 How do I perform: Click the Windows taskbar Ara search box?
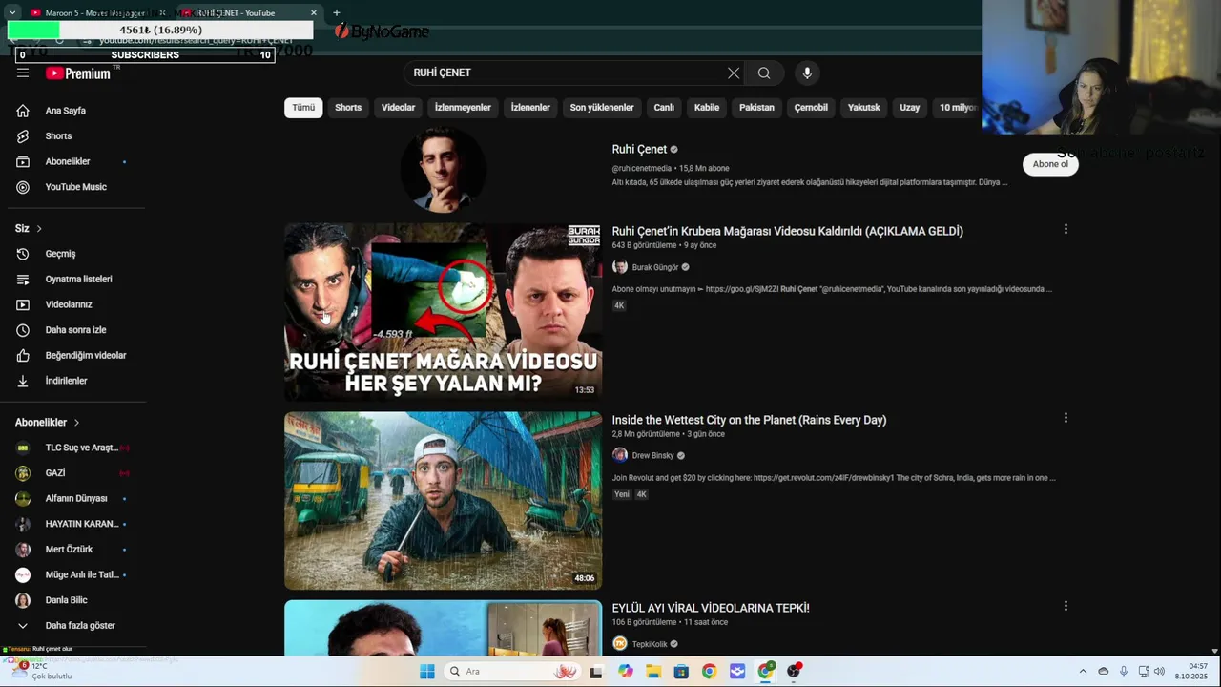(513, 672)
